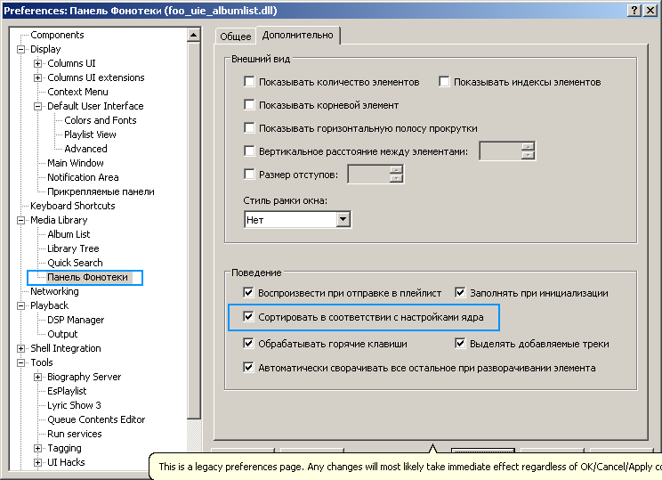Expand the Shell Integration node

[x=21, y=349]
